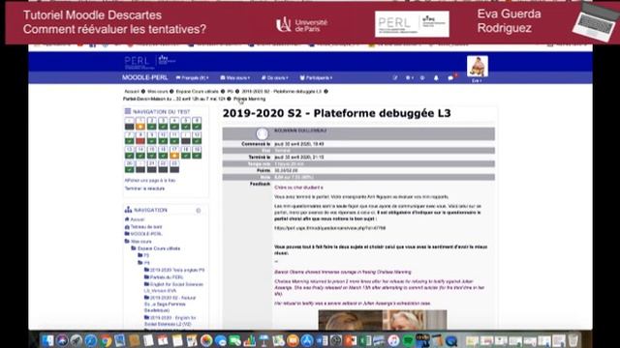Click the Navigation du test block icon
The width and height of the screenshot is (620, 348).
click(128, 112)
